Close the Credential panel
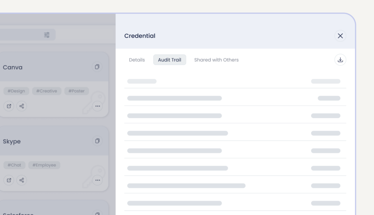The height and width of the screenshot is (215, 374). (340, 36)
